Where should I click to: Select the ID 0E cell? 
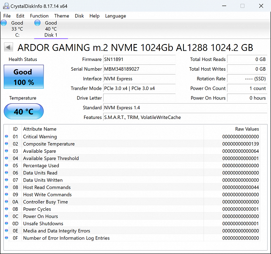click(x=15, y=231)
